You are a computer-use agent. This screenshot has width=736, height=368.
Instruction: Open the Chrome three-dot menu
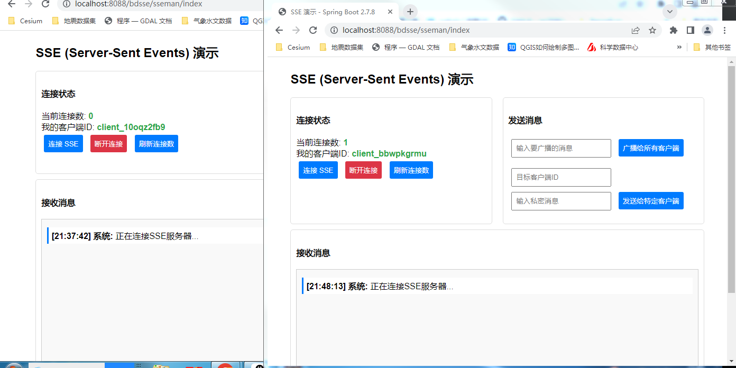click(724, 30)
